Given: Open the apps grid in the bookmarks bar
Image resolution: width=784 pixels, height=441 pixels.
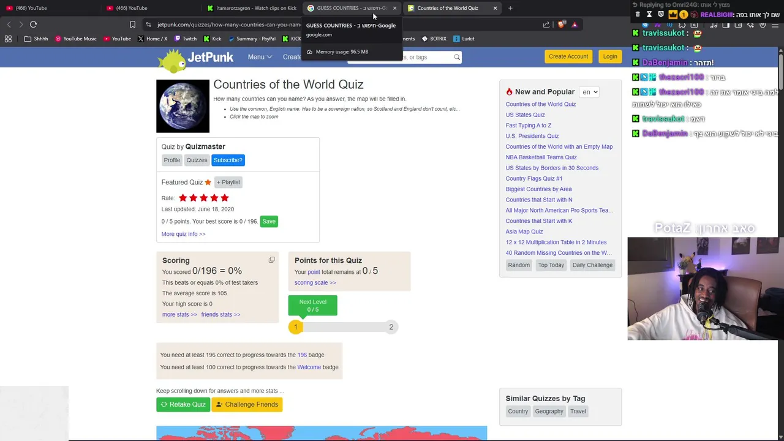Looking at the screenshot, I should tap(8, 39).
